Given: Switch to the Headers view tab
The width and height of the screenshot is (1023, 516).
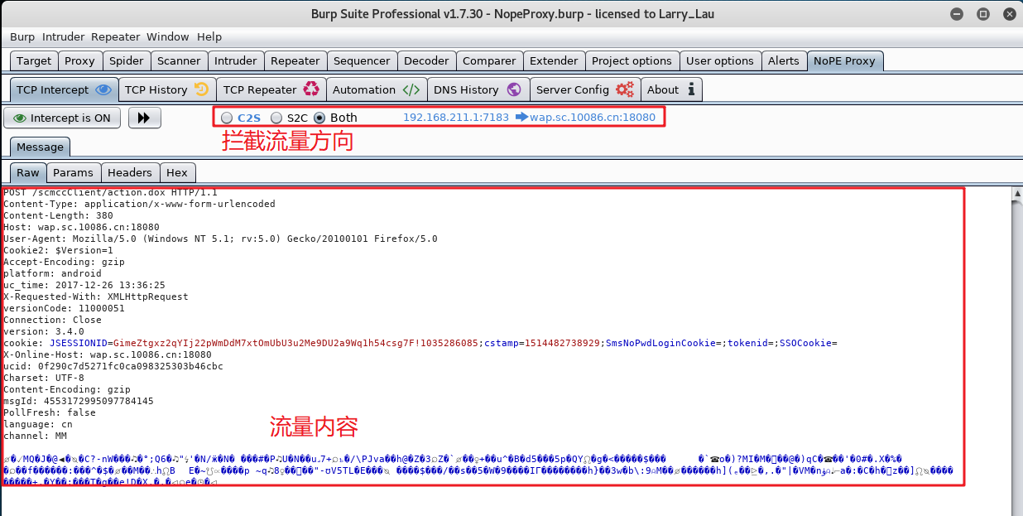Looking at the screenshot, I should 130,172.
